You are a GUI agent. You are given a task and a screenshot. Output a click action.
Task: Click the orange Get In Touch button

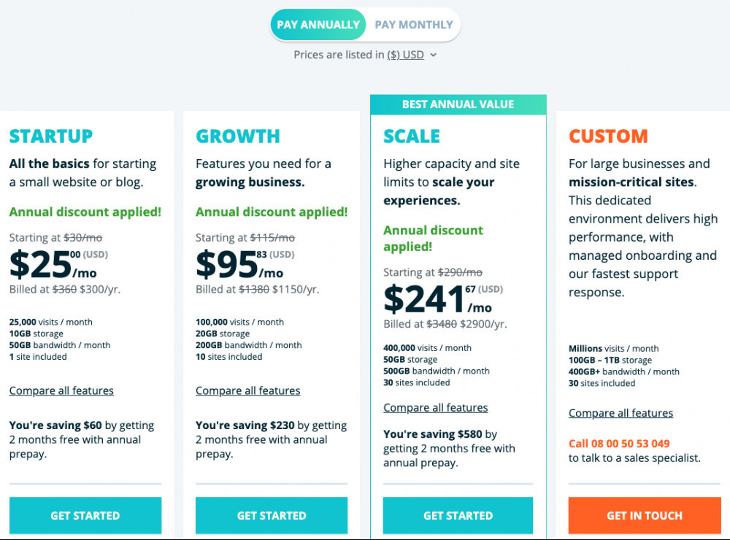coord(645,515)
